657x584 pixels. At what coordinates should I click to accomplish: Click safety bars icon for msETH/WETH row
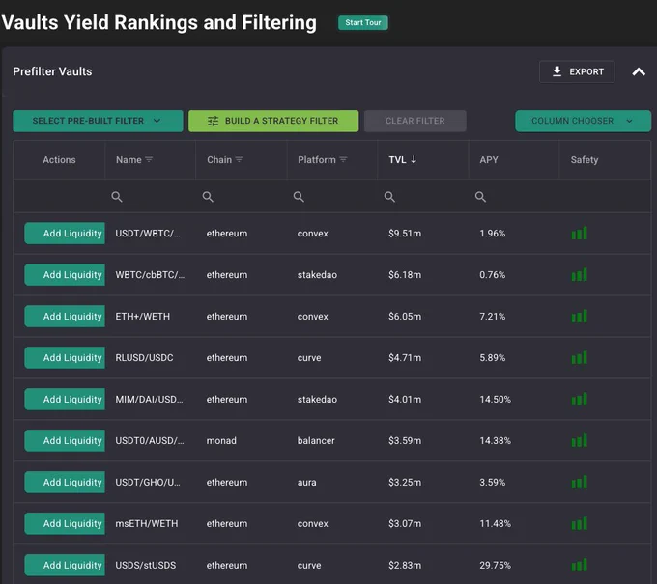pyautogui.click(x=580, y=523)
